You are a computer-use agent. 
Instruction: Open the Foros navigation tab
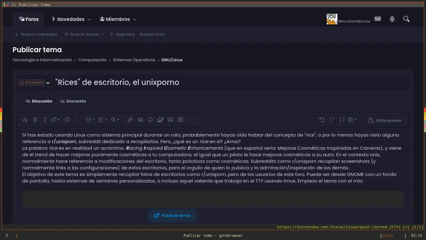point(29,19)
